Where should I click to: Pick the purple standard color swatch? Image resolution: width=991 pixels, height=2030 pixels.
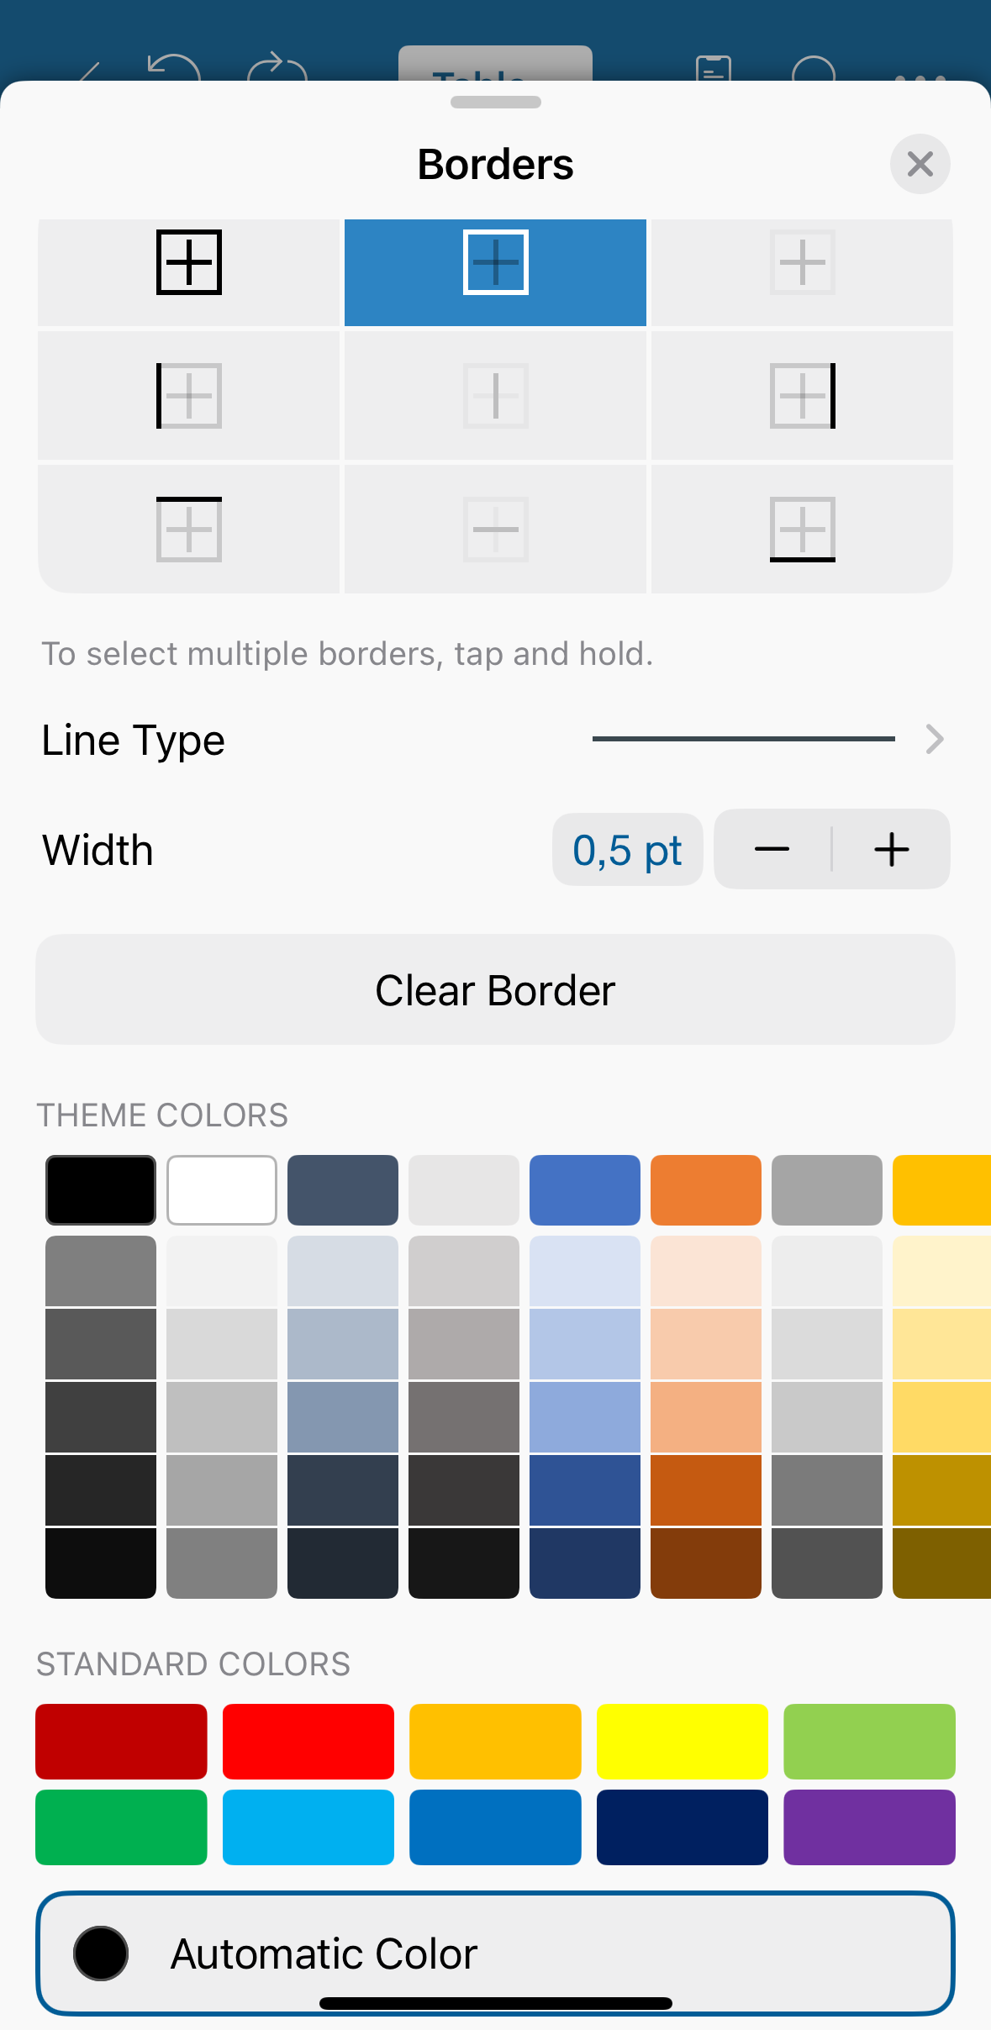point(869,1827)
